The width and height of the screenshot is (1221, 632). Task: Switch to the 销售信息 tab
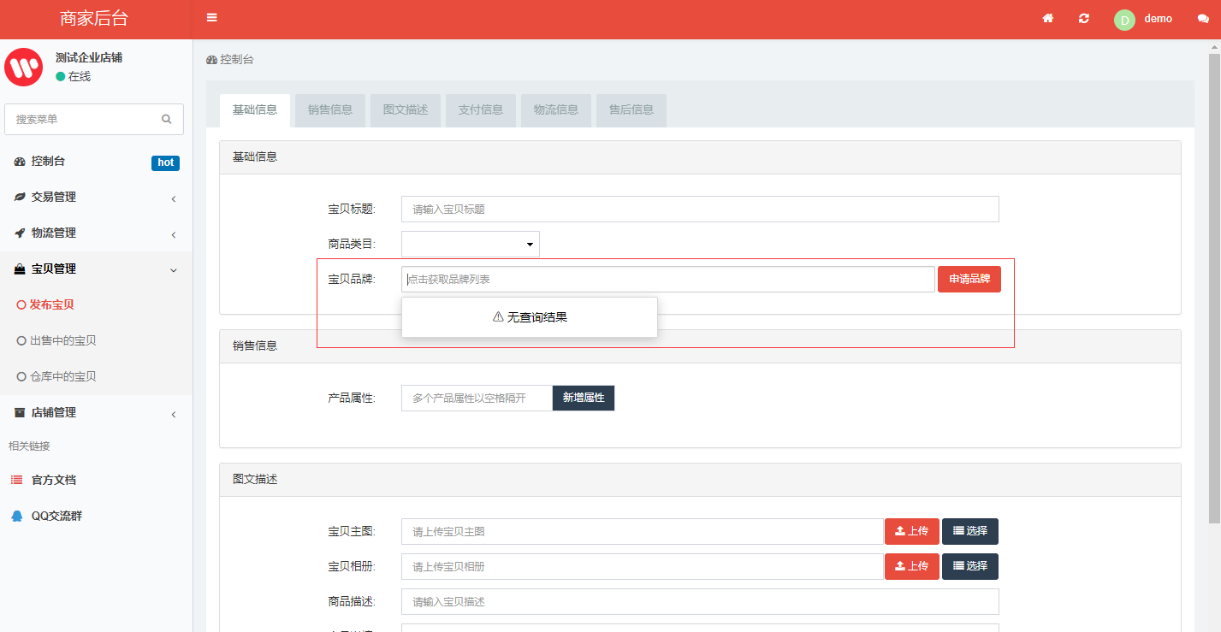coord(330,110)
